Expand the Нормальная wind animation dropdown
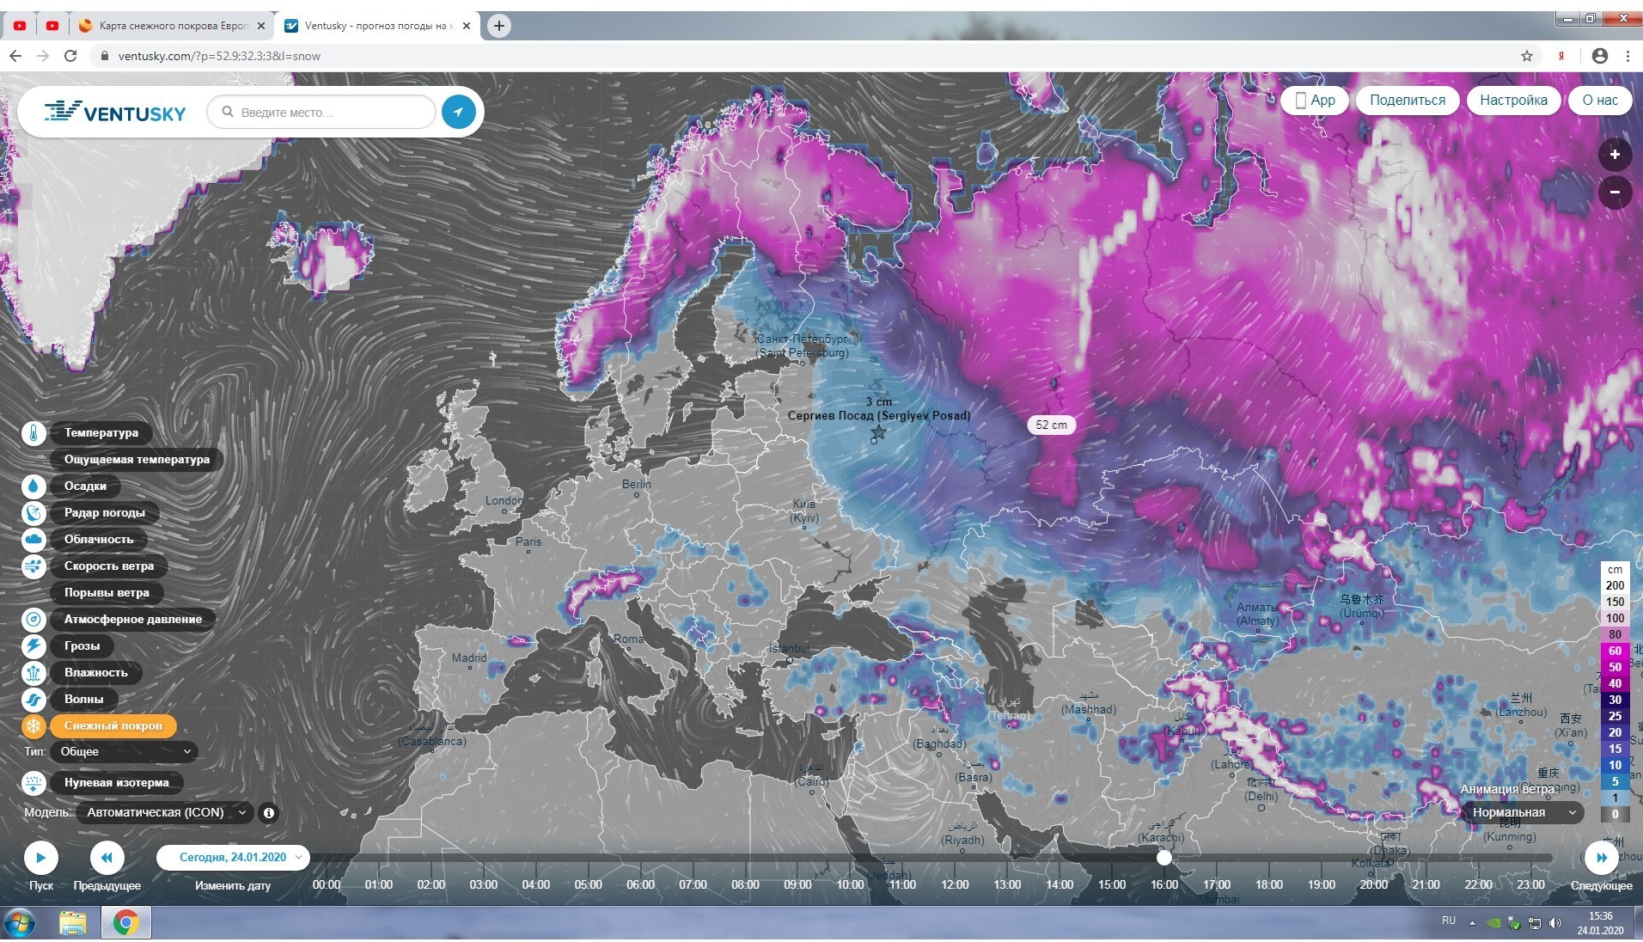This screenshot has width=1643, height=942. click(x=1523, y=813)
